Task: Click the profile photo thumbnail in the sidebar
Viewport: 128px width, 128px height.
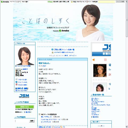Action: click(25, 56)
